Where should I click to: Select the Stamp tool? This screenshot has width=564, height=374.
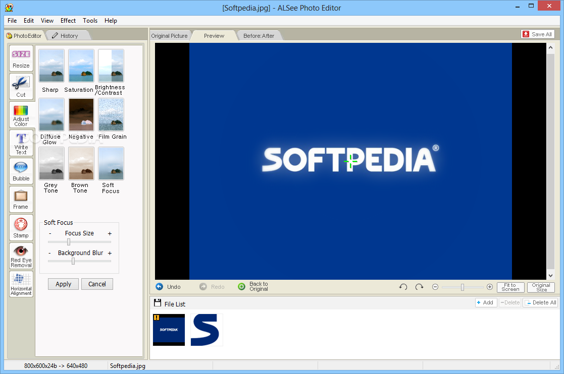pos(21,227)
